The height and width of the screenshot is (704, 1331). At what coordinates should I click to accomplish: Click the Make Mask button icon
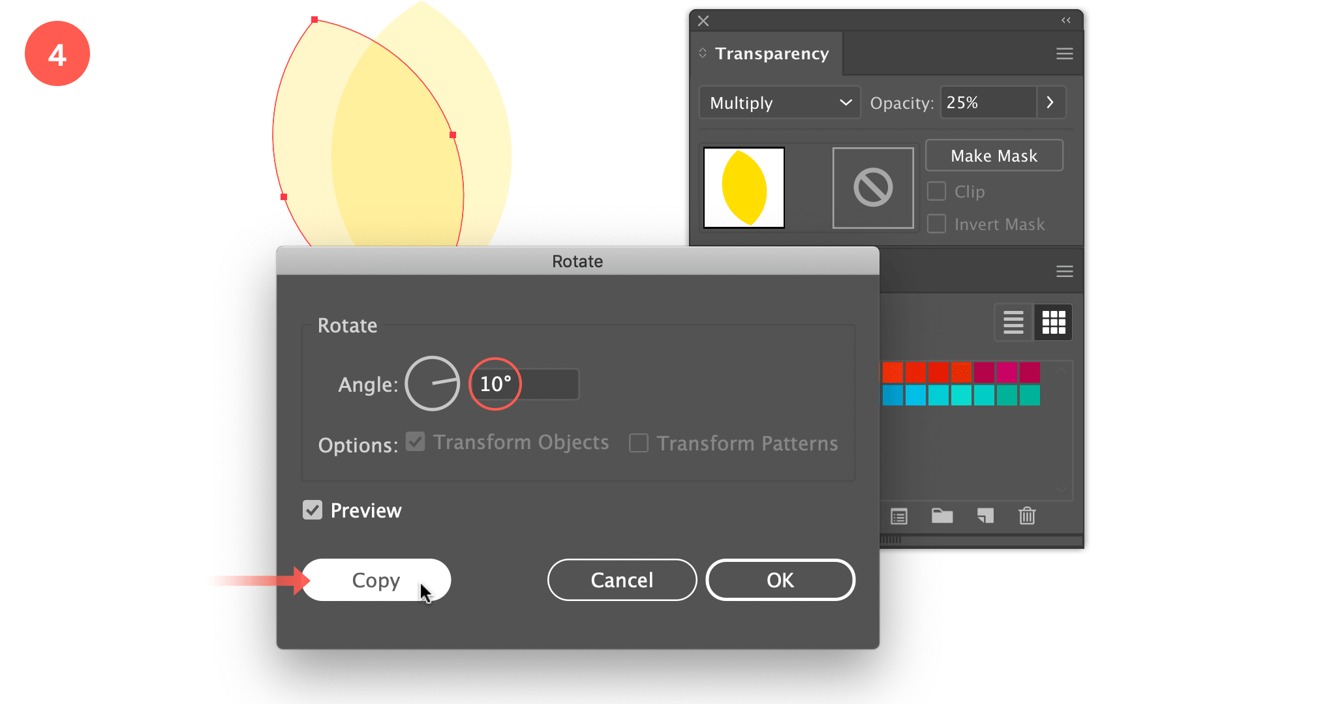[992, 155]
